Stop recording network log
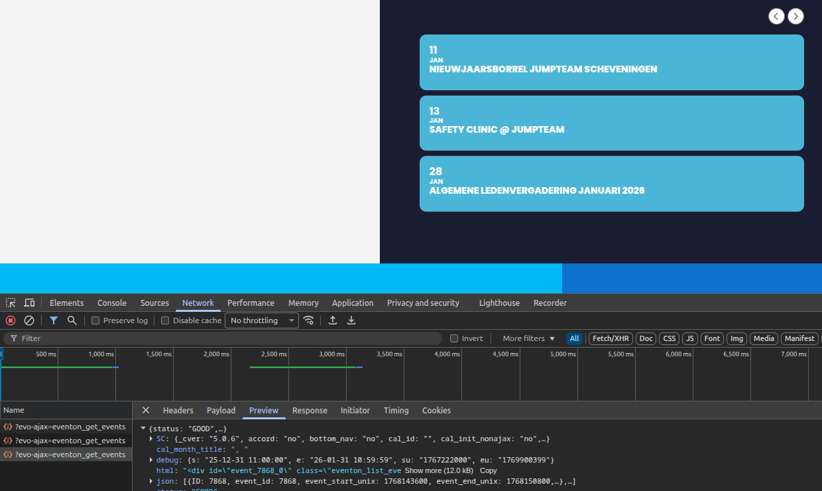The height and width of the screenshot is (491, 822). coord(11,320)
